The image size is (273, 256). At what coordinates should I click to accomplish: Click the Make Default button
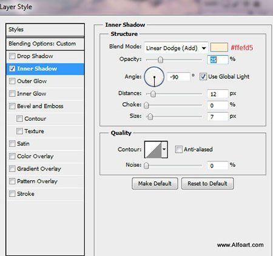click(155, 183)
